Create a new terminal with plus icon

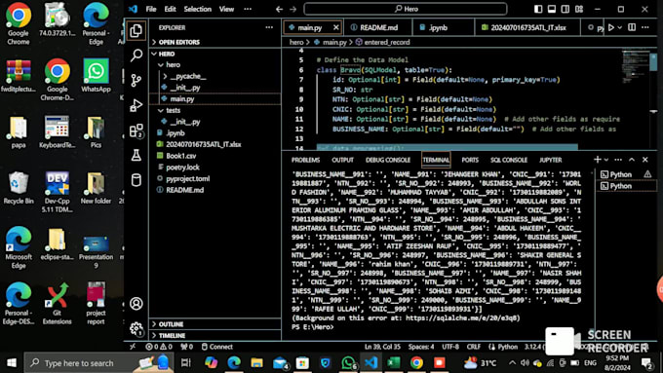coord(597,160)
